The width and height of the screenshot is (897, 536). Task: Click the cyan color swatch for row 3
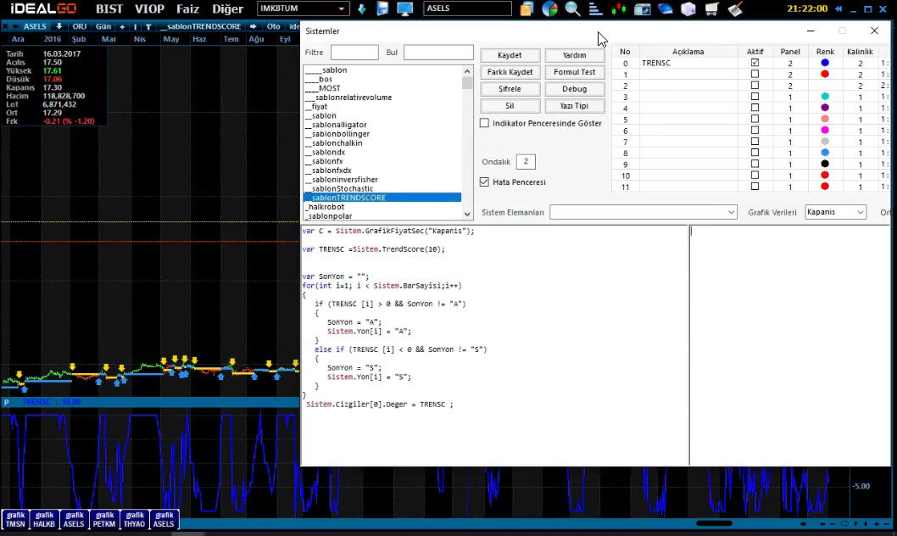(825, 96)
